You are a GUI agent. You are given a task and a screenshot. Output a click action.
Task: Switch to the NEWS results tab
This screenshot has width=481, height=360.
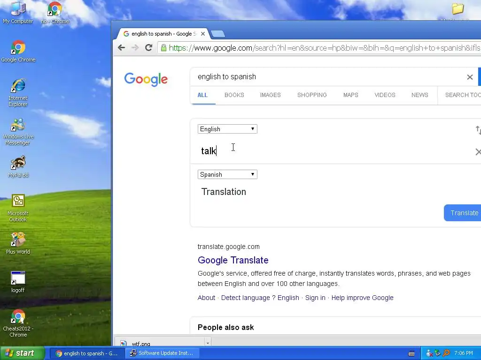pos(419,95)
